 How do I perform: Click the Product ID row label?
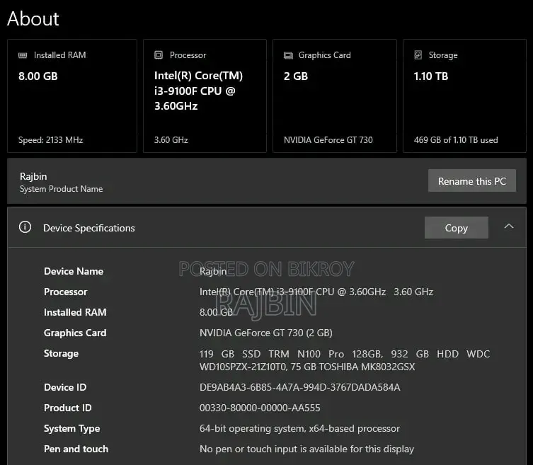pyautogui.click(x=68, y=408)
